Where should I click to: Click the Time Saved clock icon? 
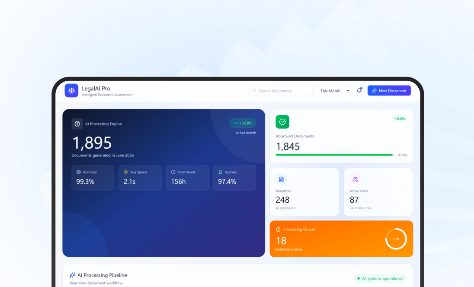coord(173,172)
